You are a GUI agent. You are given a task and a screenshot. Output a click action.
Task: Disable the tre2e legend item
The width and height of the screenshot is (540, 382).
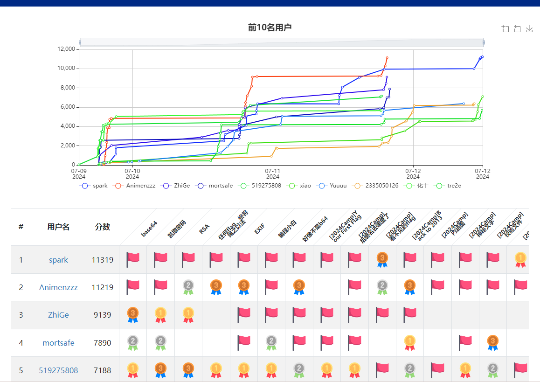point(450,186)
